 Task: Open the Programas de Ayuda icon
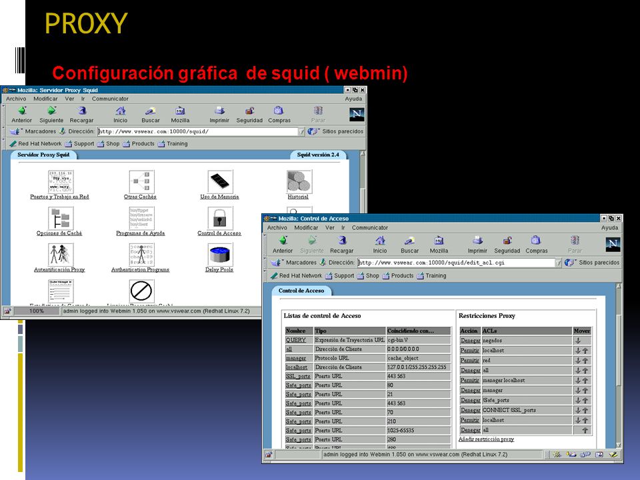click(141, 219)
